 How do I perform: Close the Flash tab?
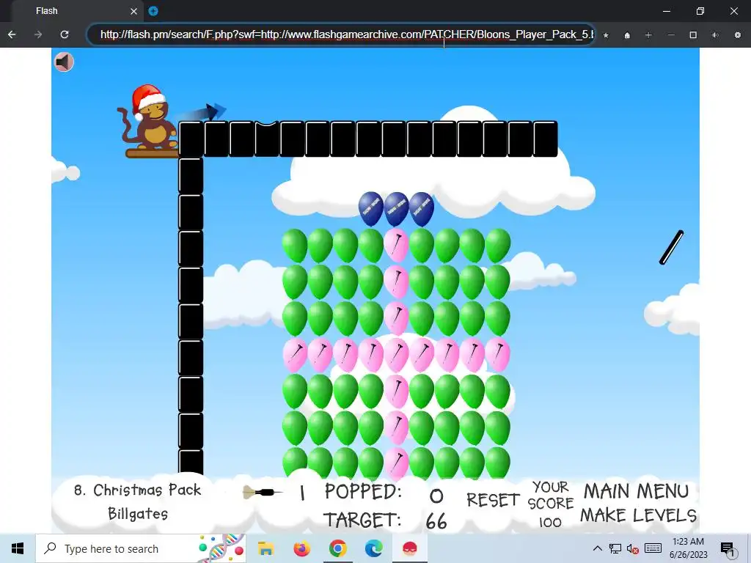click(133, 11)
